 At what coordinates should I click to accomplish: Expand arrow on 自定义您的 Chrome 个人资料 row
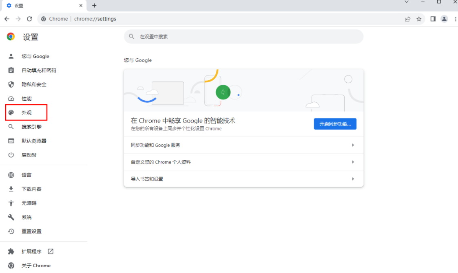pyautogui.click(x=353, y=162)
